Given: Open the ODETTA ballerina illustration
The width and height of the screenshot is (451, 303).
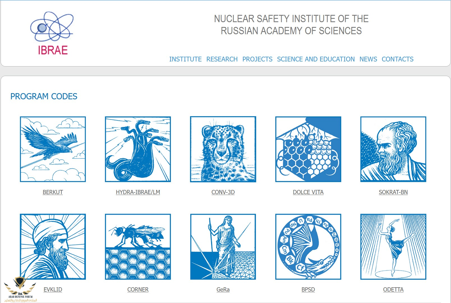Looking at the screenshot, I should [393, 247].
